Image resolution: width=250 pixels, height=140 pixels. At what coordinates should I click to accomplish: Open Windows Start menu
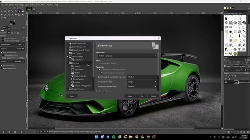pyautogui.click(x=96, y=137)
